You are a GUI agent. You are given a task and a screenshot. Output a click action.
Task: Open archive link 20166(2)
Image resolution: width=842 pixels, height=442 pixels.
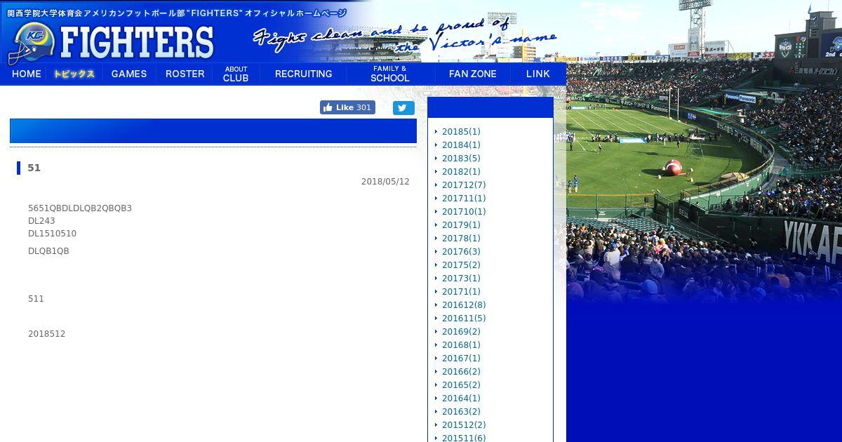461,372
